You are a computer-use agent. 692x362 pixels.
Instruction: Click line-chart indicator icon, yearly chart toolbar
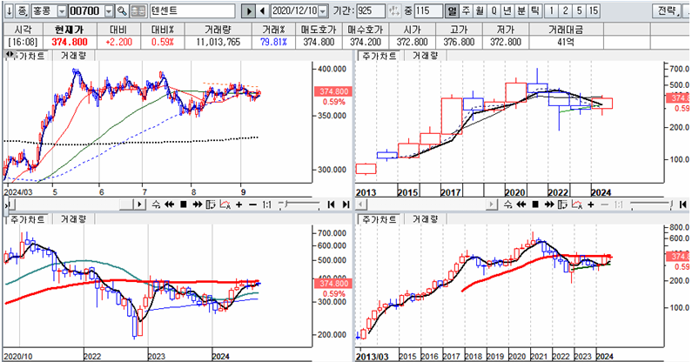pyautogui.click(x=577, y=204)
